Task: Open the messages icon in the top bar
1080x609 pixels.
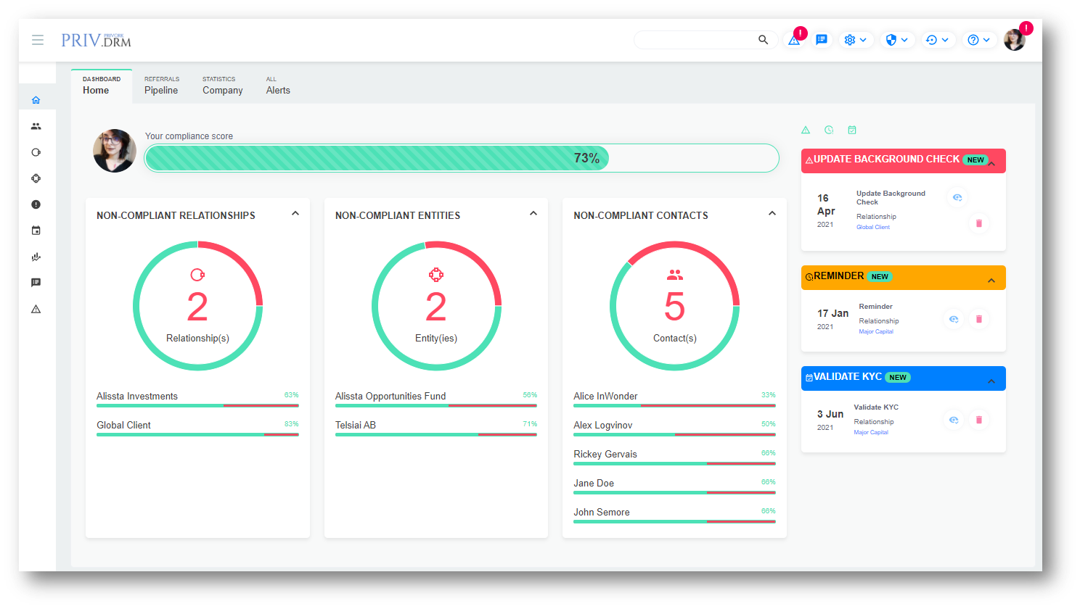Action: pyautogui.click(x=822, y=40)
